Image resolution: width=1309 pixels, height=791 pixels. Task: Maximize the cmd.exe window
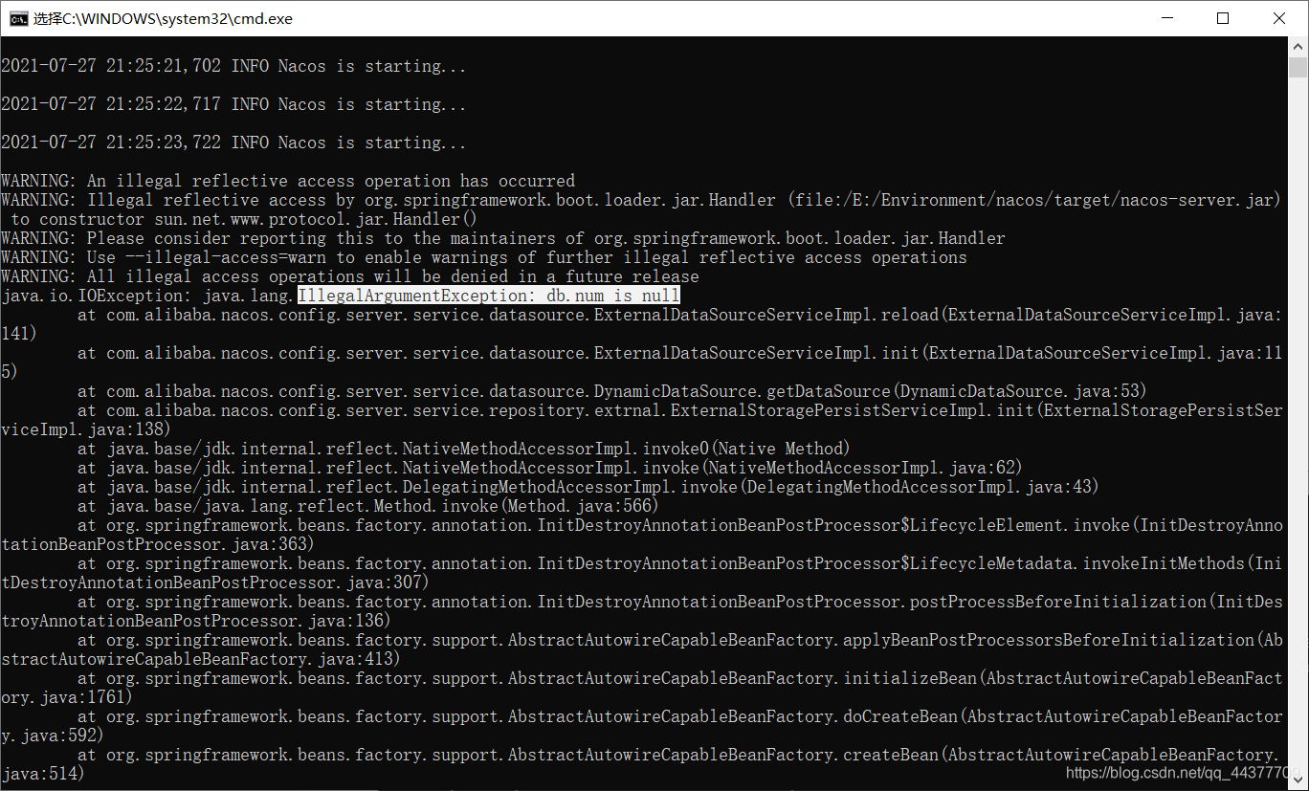1223,18
